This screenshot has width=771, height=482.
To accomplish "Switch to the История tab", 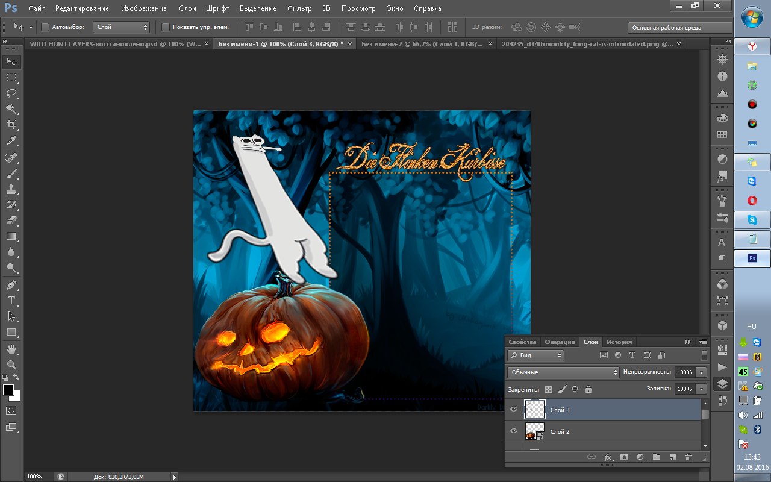I will click(619, 342).
